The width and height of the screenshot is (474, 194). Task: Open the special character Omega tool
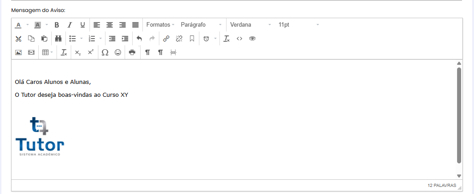tap(105, 52)
